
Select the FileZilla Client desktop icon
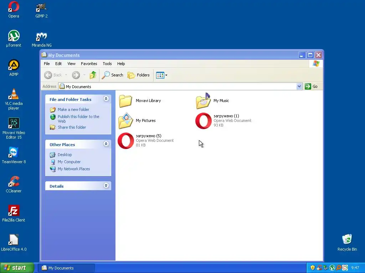[x=14, y=214]
